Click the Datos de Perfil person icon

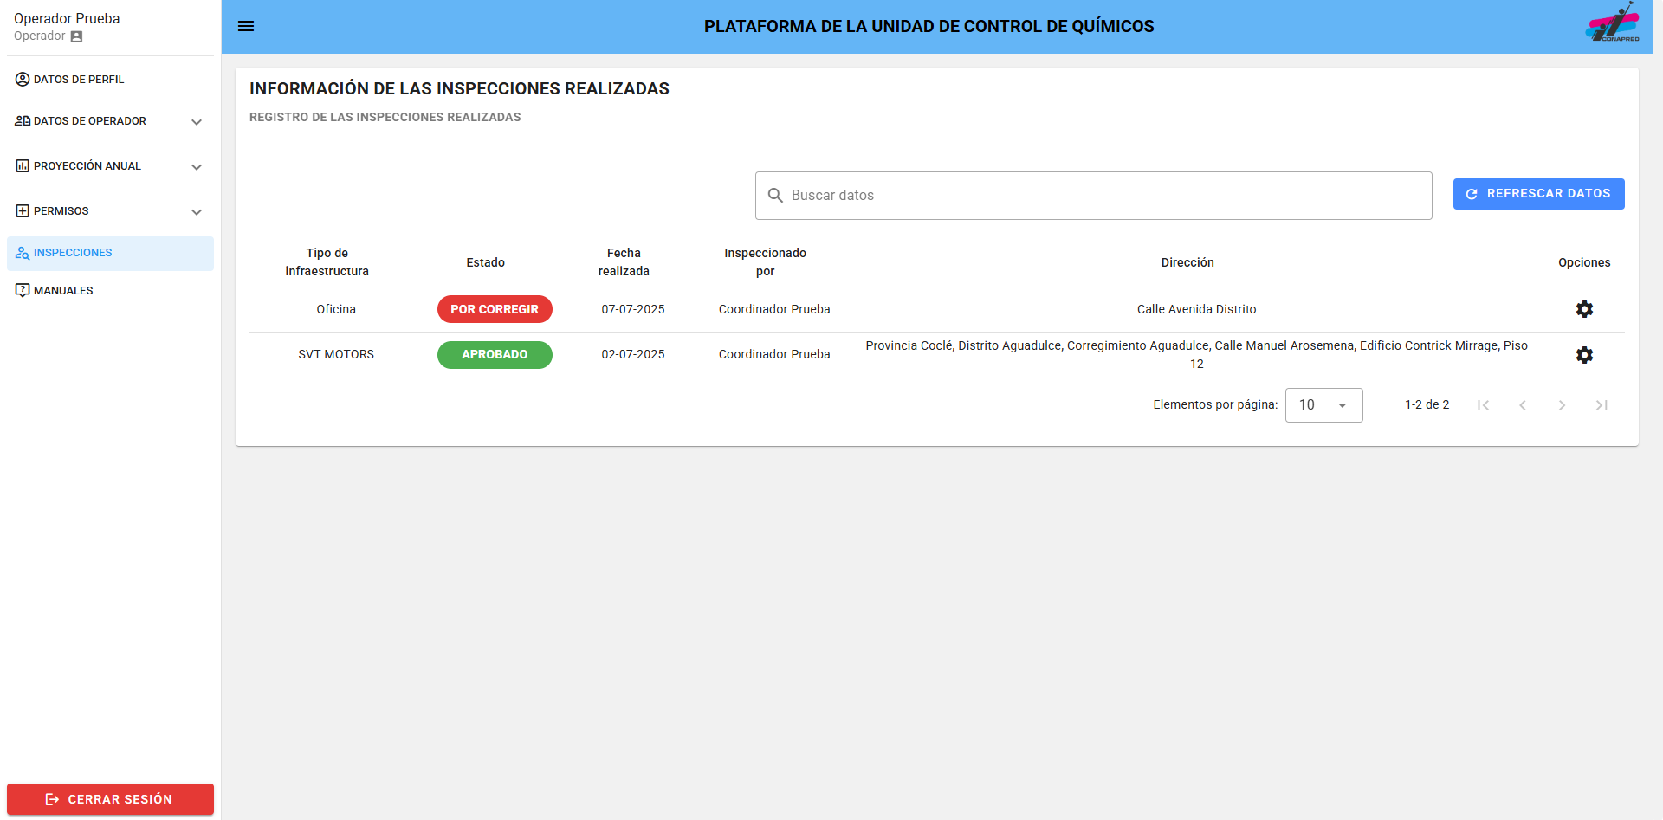click(x=22, y=79)
